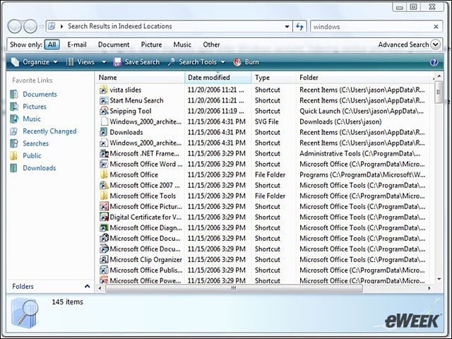Click the Searches icon in sidebar

tap(14, 143)
